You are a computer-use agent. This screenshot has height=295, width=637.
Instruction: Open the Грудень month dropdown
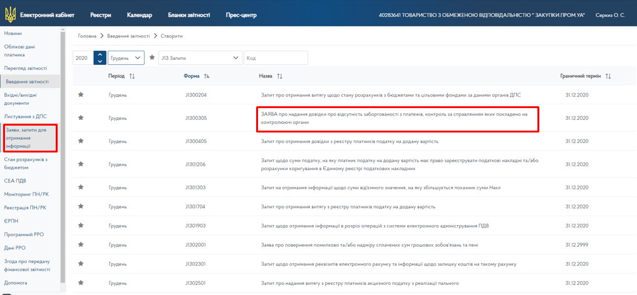coord(126,57)
